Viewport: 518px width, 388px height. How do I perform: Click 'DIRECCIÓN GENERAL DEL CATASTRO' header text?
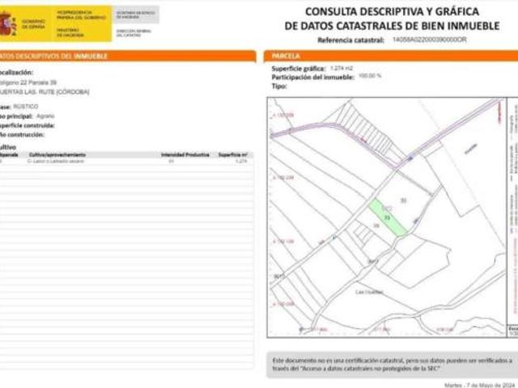(134, 33)
